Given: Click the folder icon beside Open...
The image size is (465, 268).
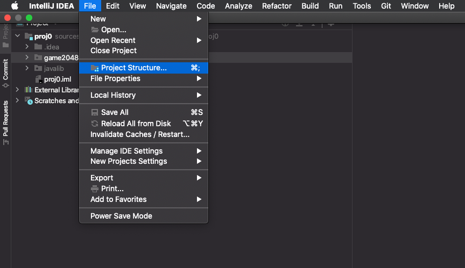Looking at the screenshot, I should click(95, 30).
